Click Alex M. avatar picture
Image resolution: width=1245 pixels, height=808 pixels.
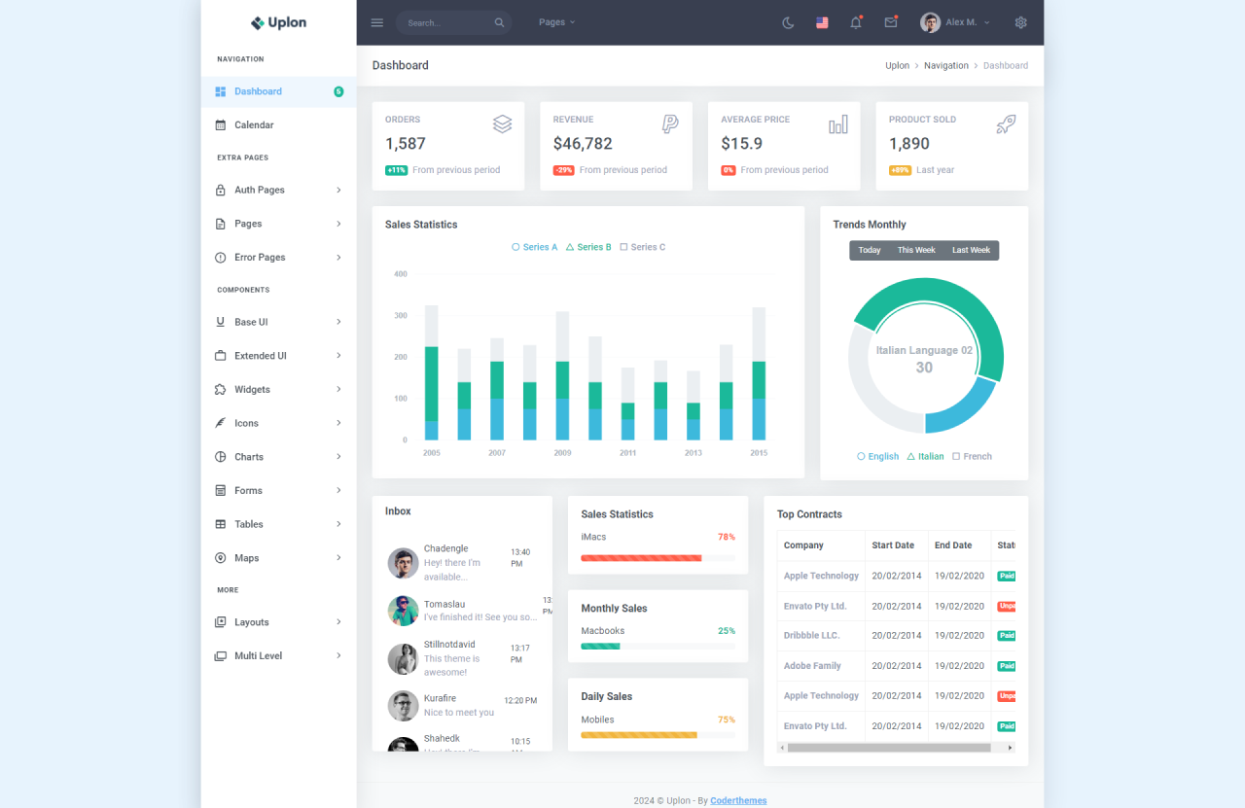[930, 22]
